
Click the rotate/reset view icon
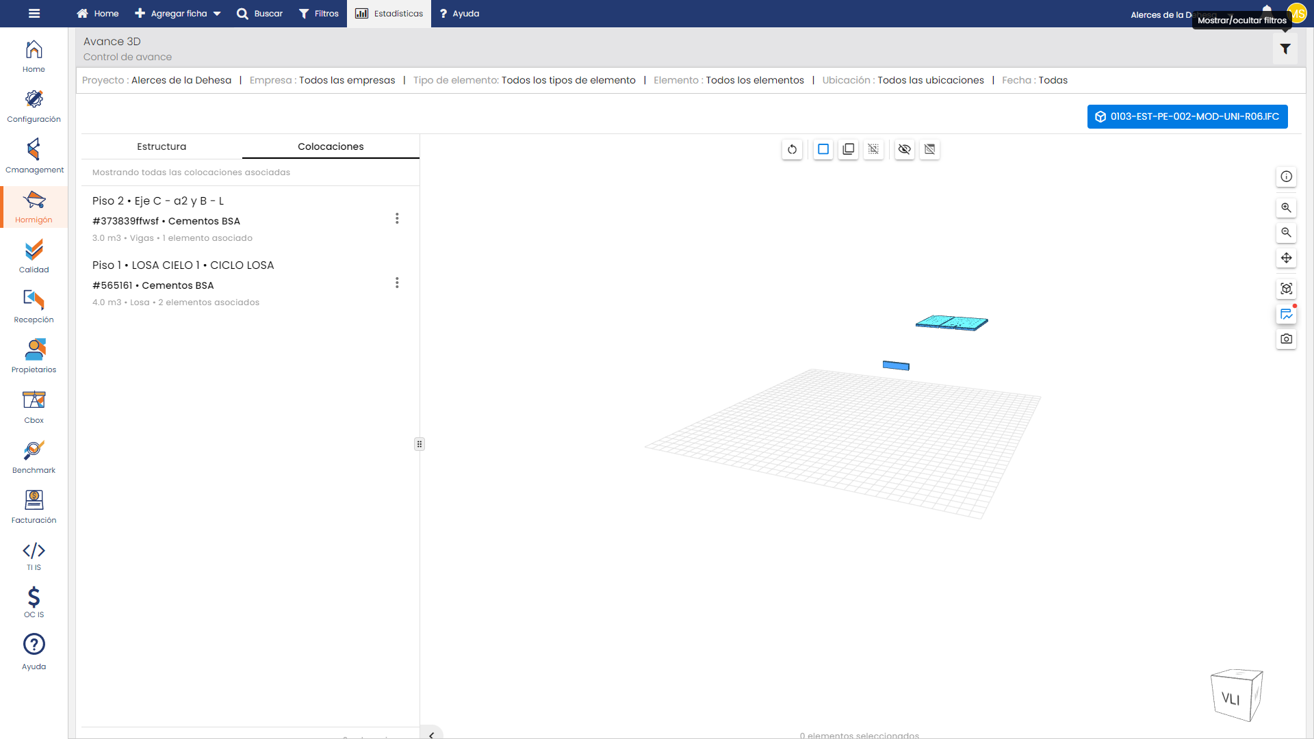click(792, 149)
